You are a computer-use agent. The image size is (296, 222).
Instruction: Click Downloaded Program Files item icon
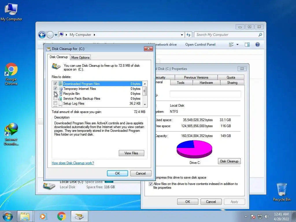pos(60,84)
